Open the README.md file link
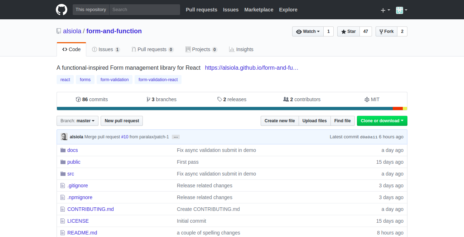 pyautogui.click(x=82, y=233)
